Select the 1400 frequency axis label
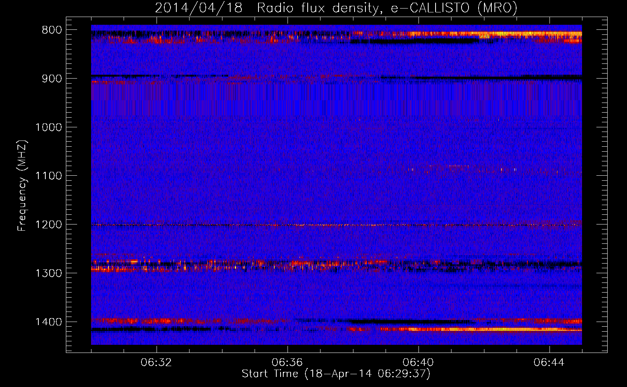The height and width of the screenshot is (387, 627). tap(48, 322)
